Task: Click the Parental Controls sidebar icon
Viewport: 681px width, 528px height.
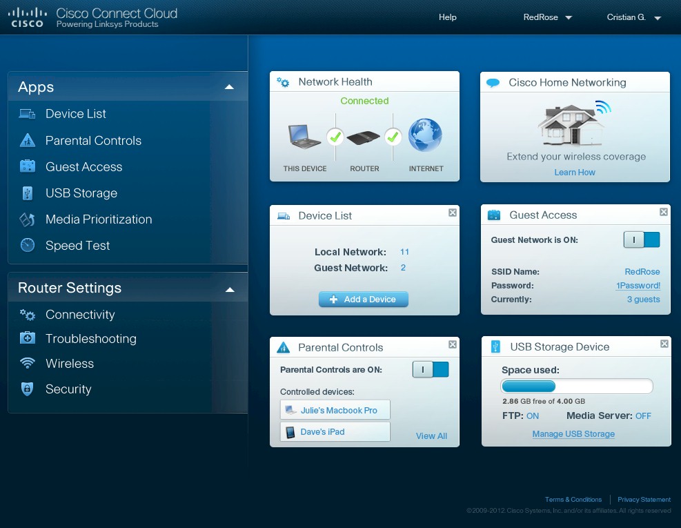Action: point(28,140)
